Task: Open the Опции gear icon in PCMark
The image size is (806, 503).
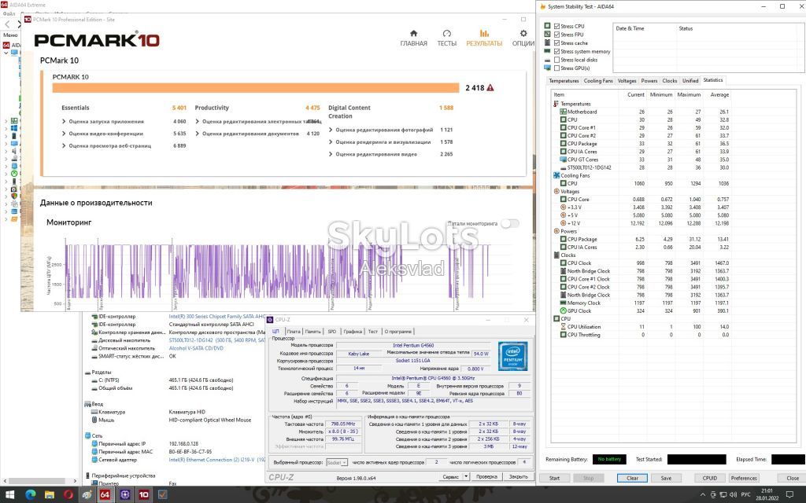Action: [x=523, y=34]
